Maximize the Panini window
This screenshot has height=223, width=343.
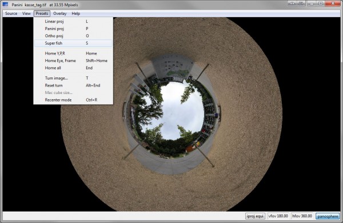coord(321,3)
